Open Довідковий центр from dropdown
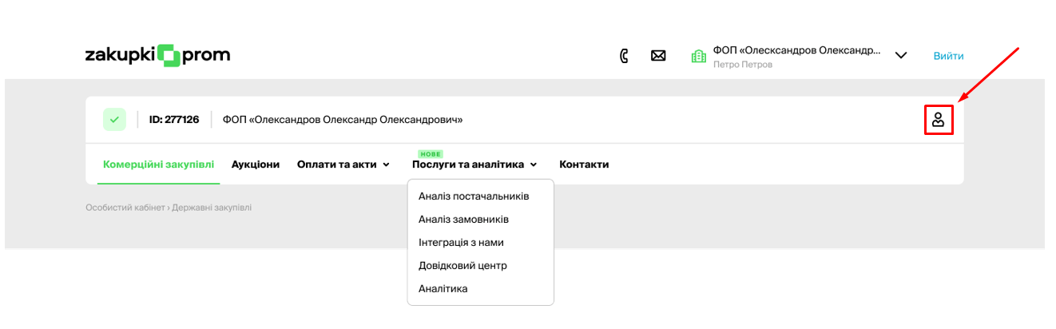The width and height of the screenshot is (1056, 329). [462, 265]
